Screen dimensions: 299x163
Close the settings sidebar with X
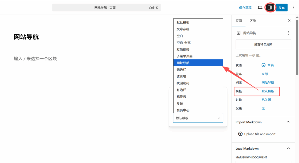point(289,21)
